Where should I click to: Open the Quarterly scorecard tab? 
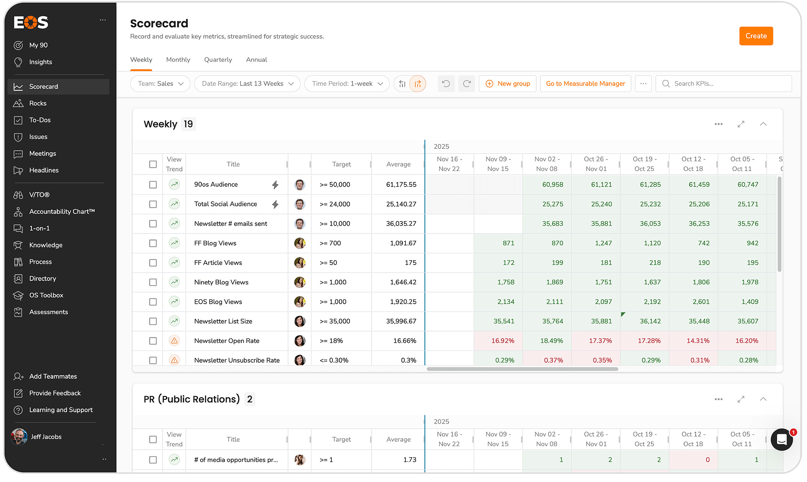click(x=218, y=60)
